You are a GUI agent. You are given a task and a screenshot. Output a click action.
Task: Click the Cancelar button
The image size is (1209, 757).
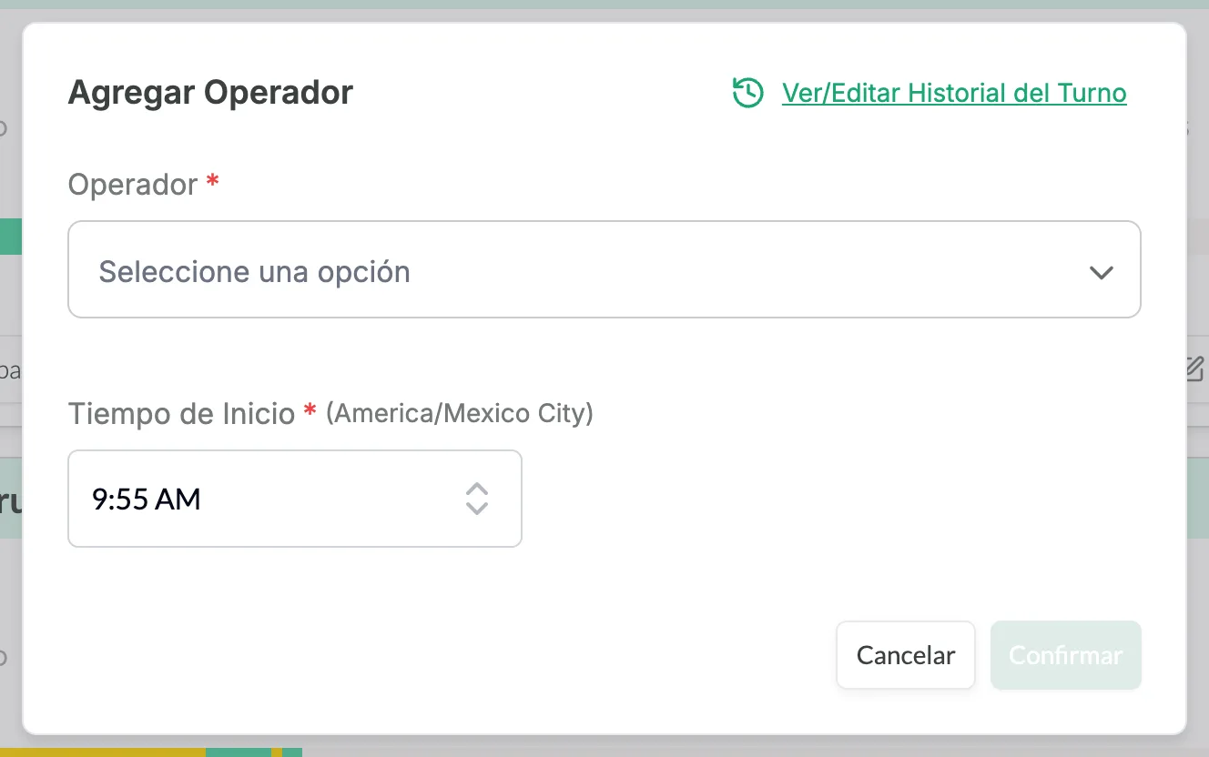(x=906, y=655)
